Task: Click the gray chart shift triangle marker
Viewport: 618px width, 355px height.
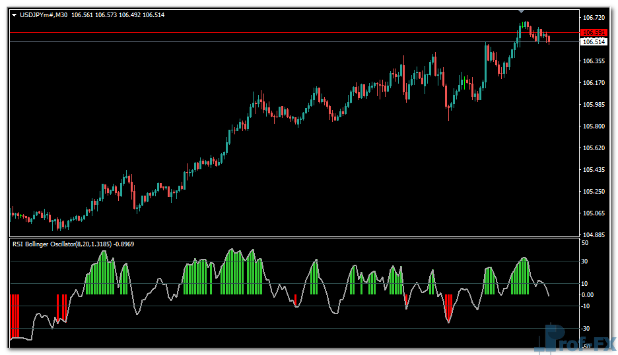Action: tap(522, 11)
